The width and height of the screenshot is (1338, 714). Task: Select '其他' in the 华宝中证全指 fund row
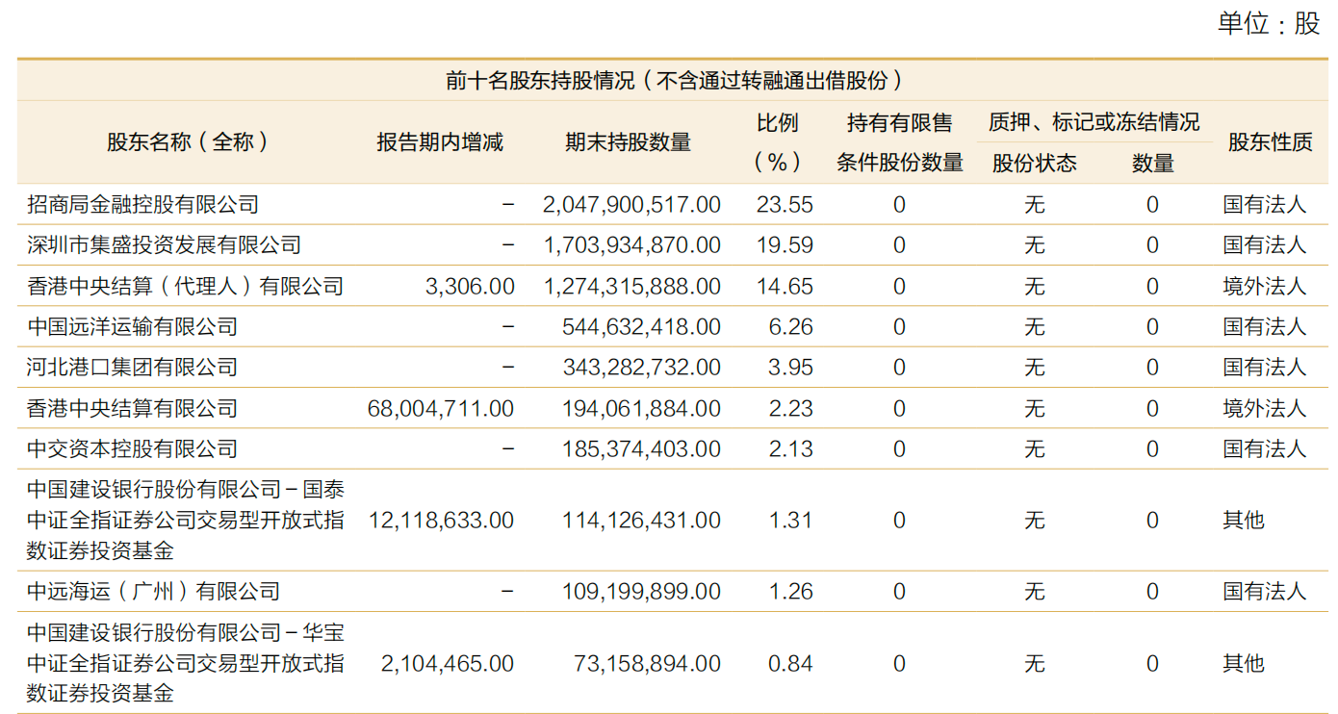1244,663
